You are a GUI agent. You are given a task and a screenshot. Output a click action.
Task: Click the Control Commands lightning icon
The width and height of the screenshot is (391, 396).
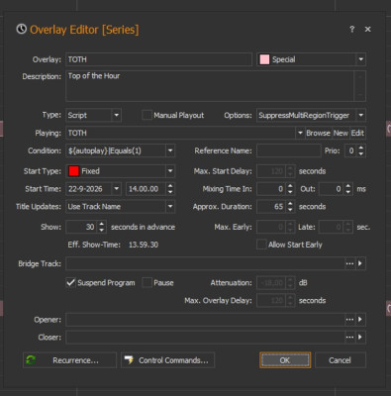129,360
